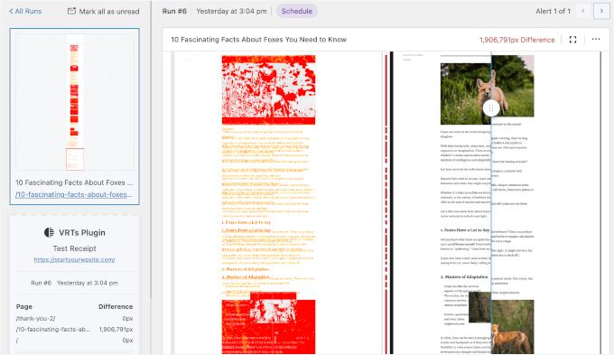Grab the image comparison slider handle
614x355 pixels.
pos(491,108)
